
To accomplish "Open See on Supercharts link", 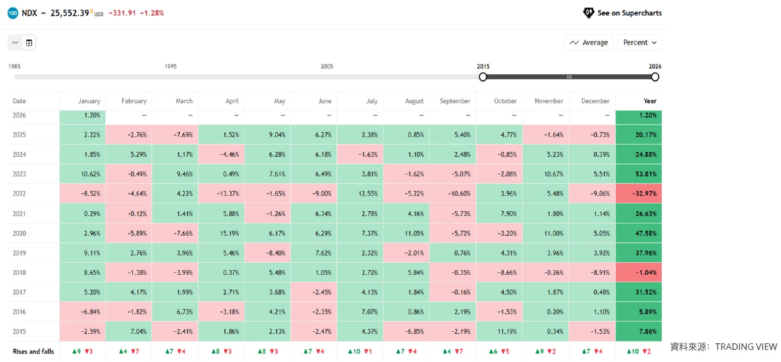I will point(629,13).
